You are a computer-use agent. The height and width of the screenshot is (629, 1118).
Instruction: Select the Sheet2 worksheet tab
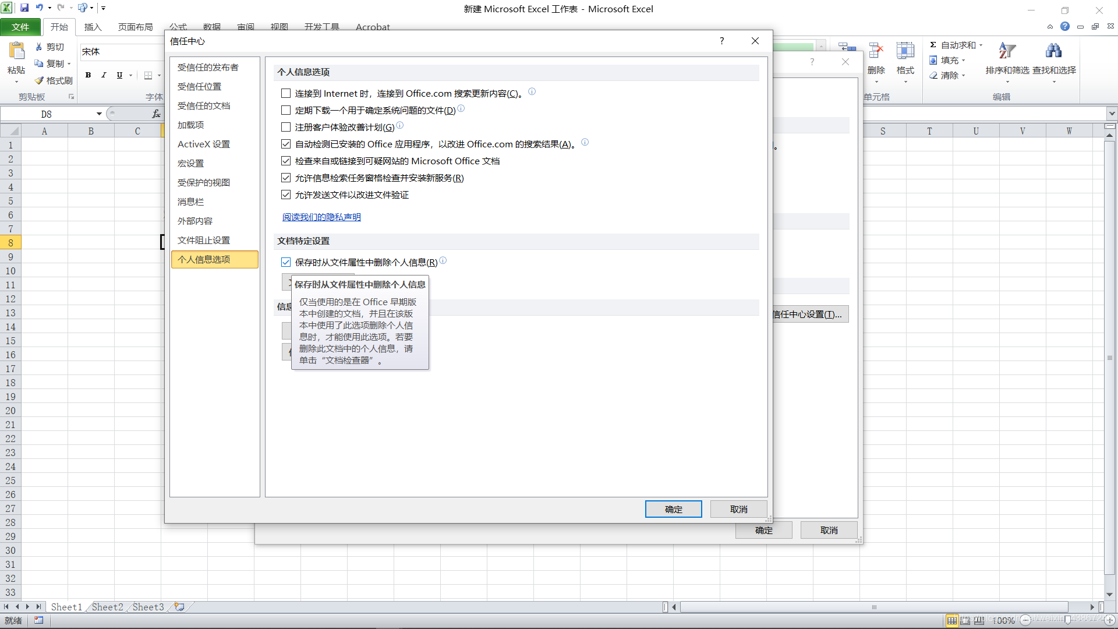point(108,607)
